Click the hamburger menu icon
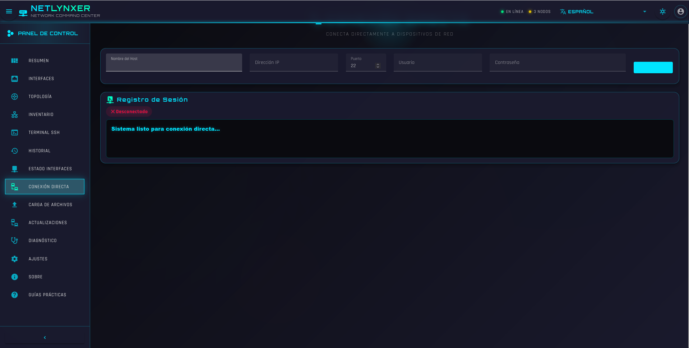 click(x=9, y=11)
